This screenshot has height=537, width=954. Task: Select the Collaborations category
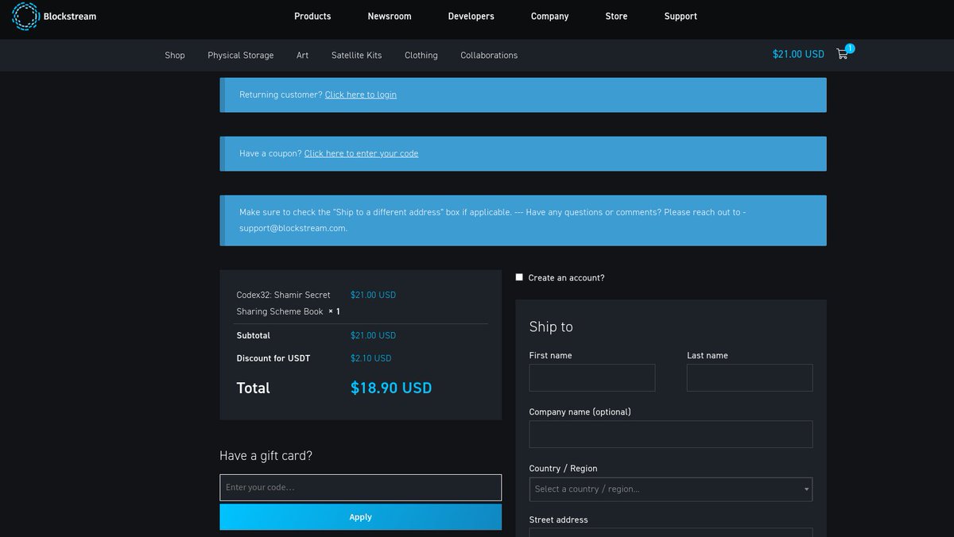tap(489, 55)
